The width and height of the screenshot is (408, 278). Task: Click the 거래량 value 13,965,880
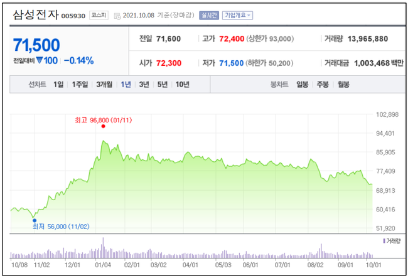[x=368, y=39]
